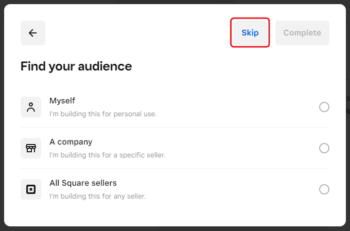Skip the audience selection step
Screen dimensions: 350x231
pyautogui.click(x=250, y=33)
